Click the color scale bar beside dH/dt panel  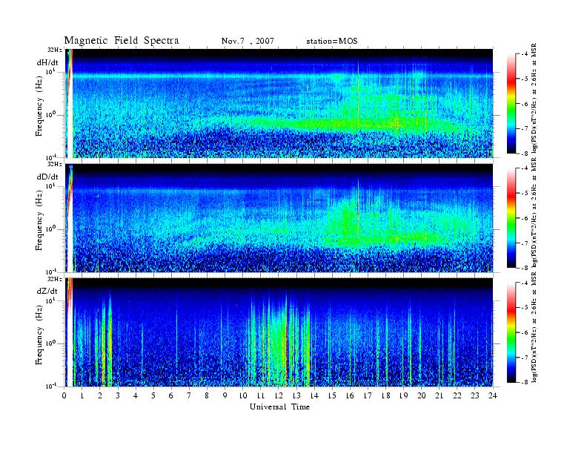tap(511, 104)
